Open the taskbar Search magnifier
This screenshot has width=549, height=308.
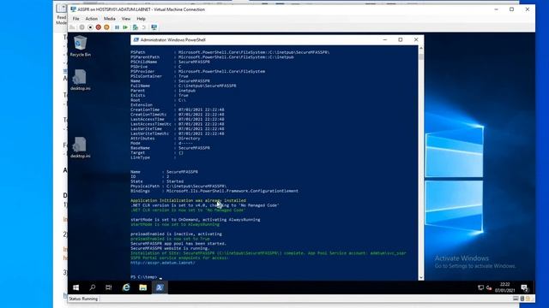93,287
